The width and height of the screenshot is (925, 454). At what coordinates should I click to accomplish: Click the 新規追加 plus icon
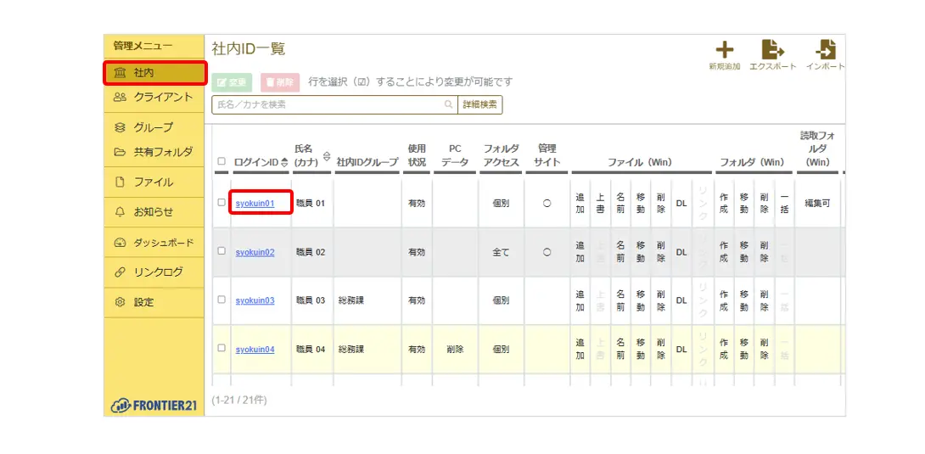(725, 50)
